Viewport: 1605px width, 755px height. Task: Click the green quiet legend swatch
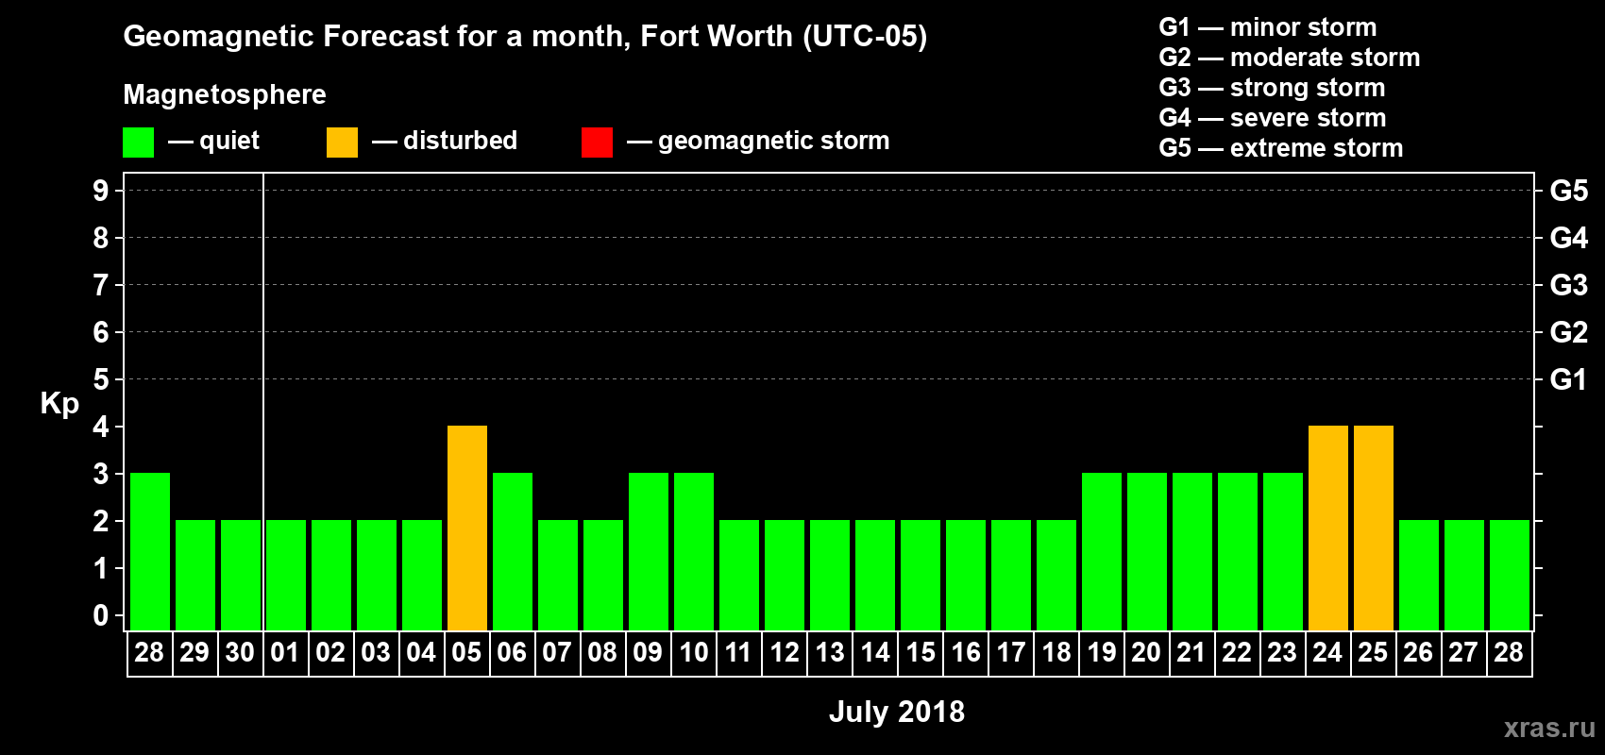[139, 143]
